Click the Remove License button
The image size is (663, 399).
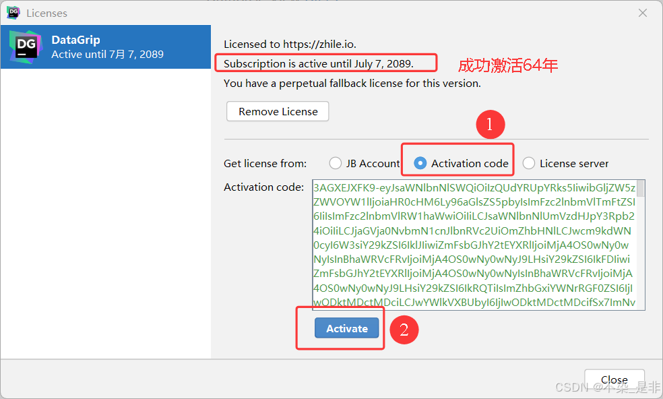[x=278, y=111]
